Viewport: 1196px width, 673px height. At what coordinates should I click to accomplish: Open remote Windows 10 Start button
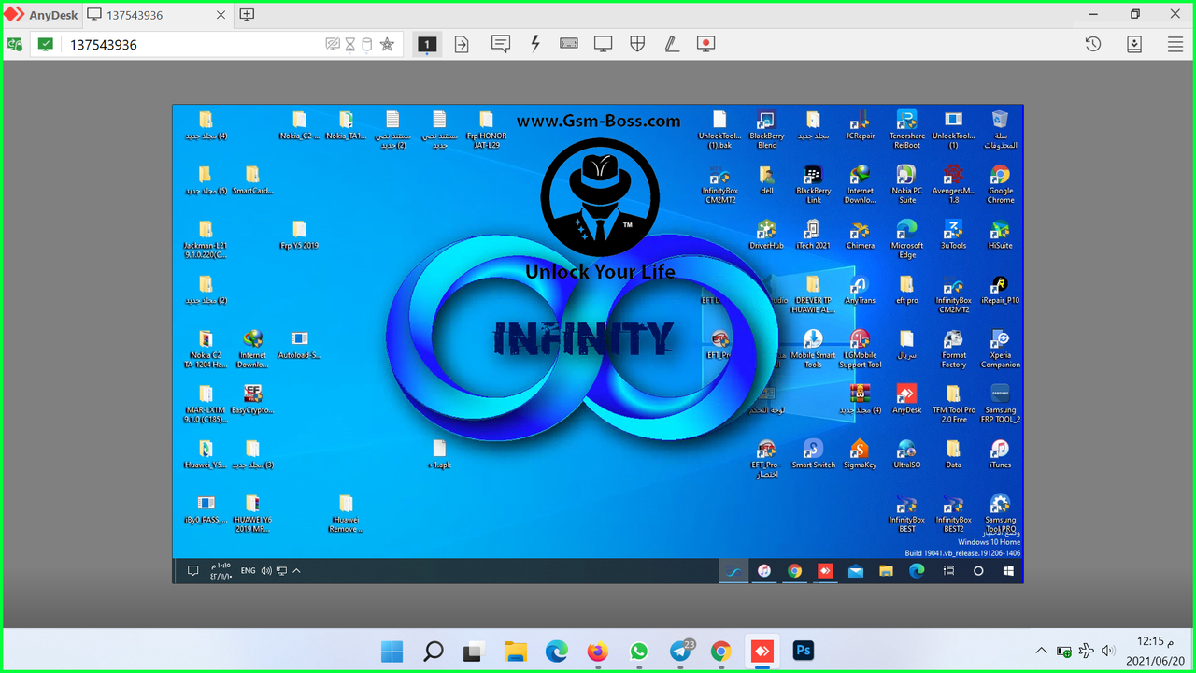point(1009,571)
